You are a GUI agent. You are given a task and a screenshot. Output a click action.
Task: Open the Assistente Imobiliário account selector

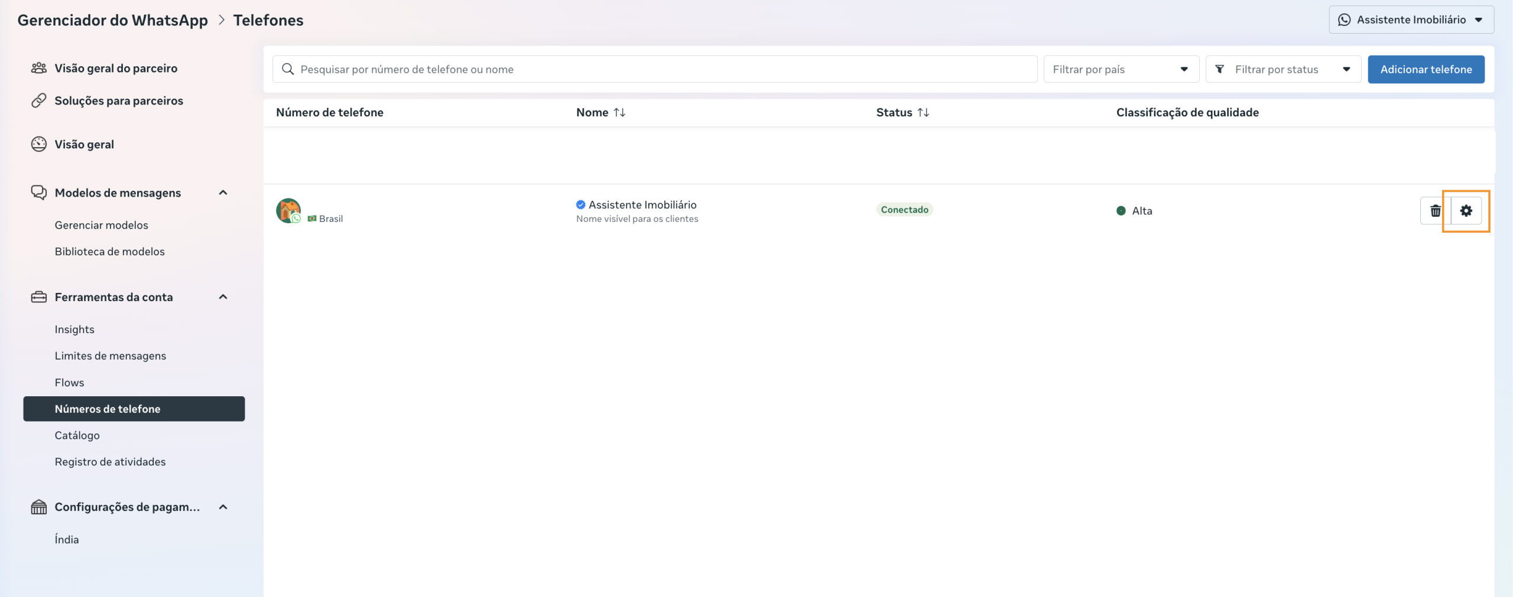point(1411,20)
